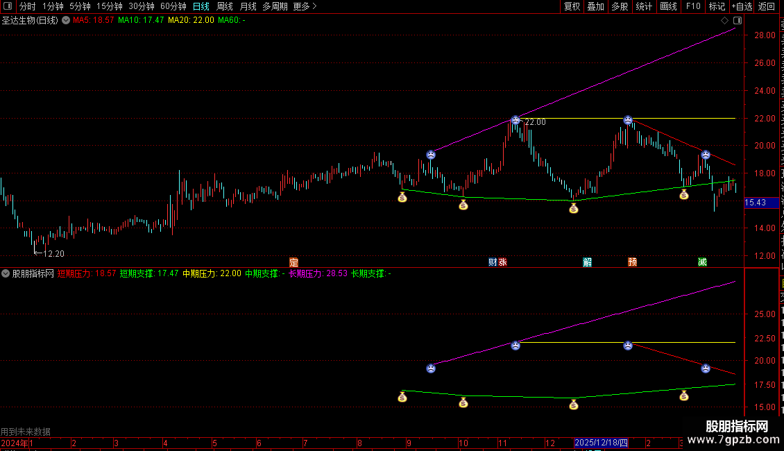Click the 复权 button
Viewport: 784px width, 451px height.
572,6
